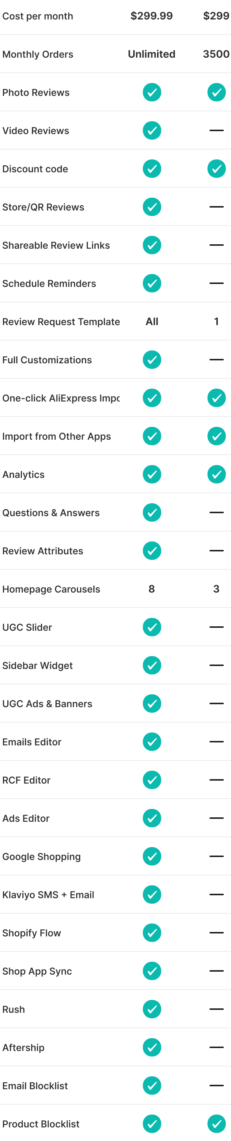
Task: Click the Google Shopping checkmark icon
Action: 152,856
